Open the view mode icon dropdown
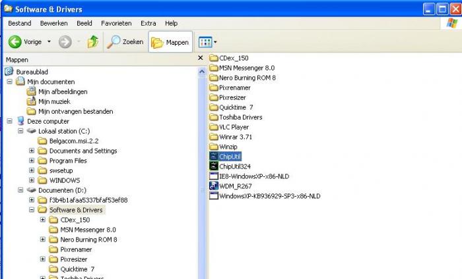This screenshot has width=462, height=279. point(207,42)
